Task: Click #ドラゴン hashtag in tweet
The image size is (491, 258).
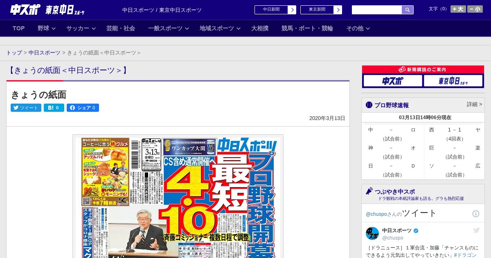Action: pos(465,255)
